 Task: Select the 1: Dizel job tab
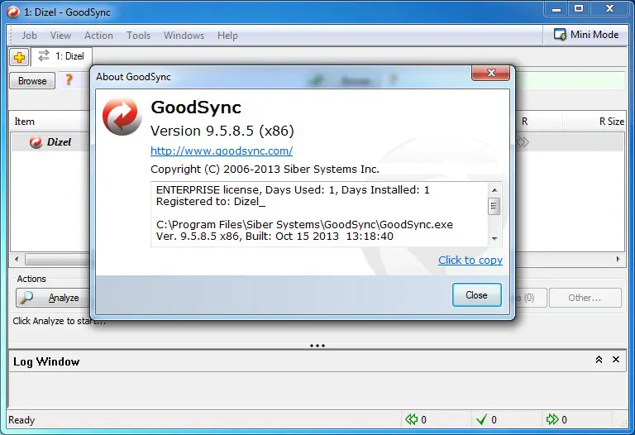[x=62, y=56]
